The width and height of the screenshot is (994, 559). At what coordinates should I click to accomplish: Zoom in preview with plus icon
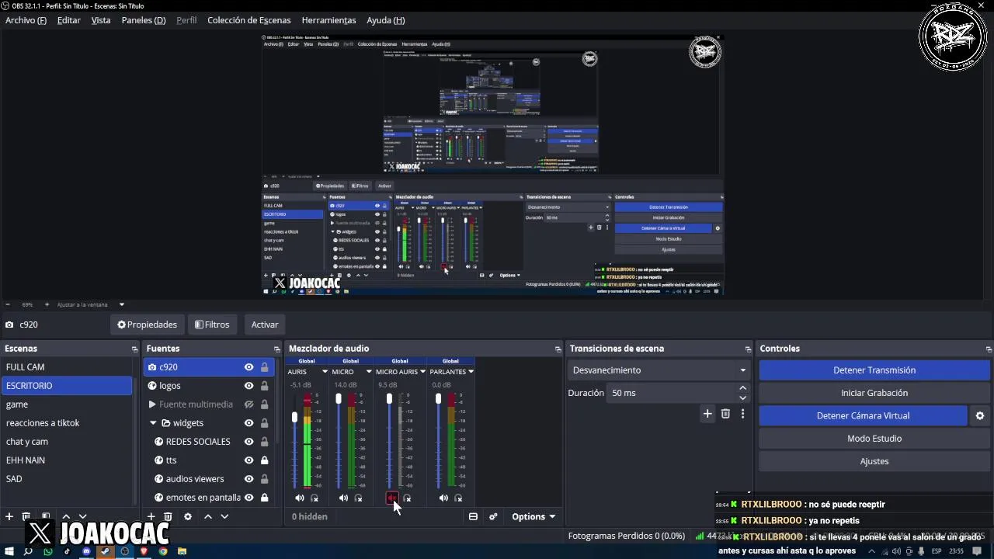coord(47,304)
